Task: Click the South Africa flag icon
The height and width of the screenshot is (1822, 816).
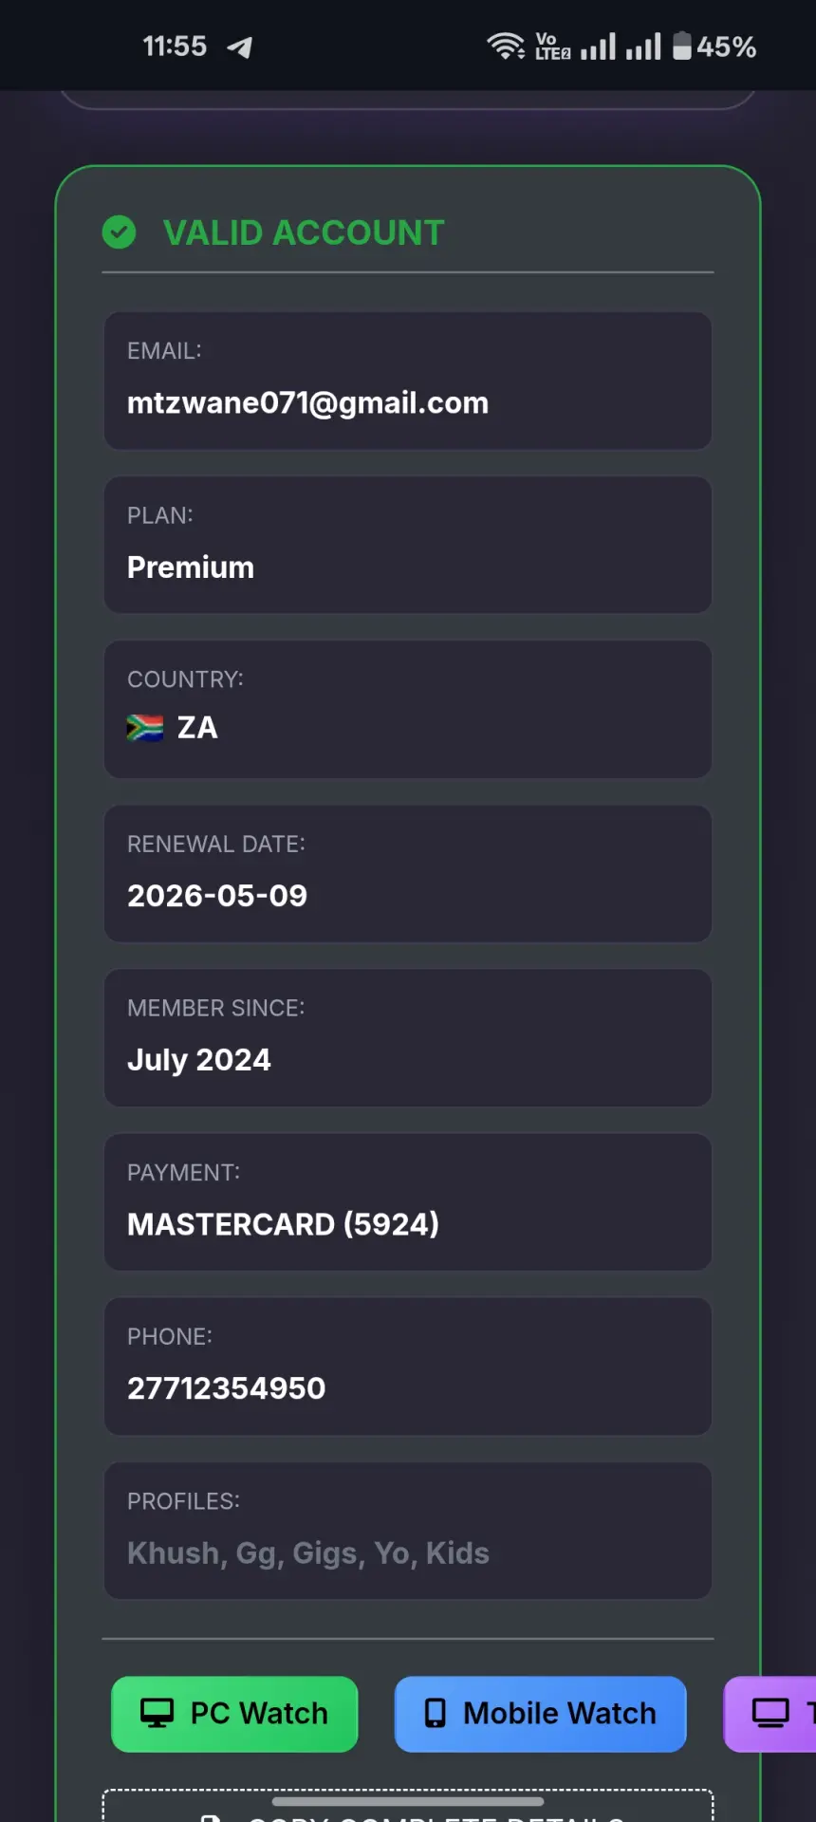Action: point(145,728)
